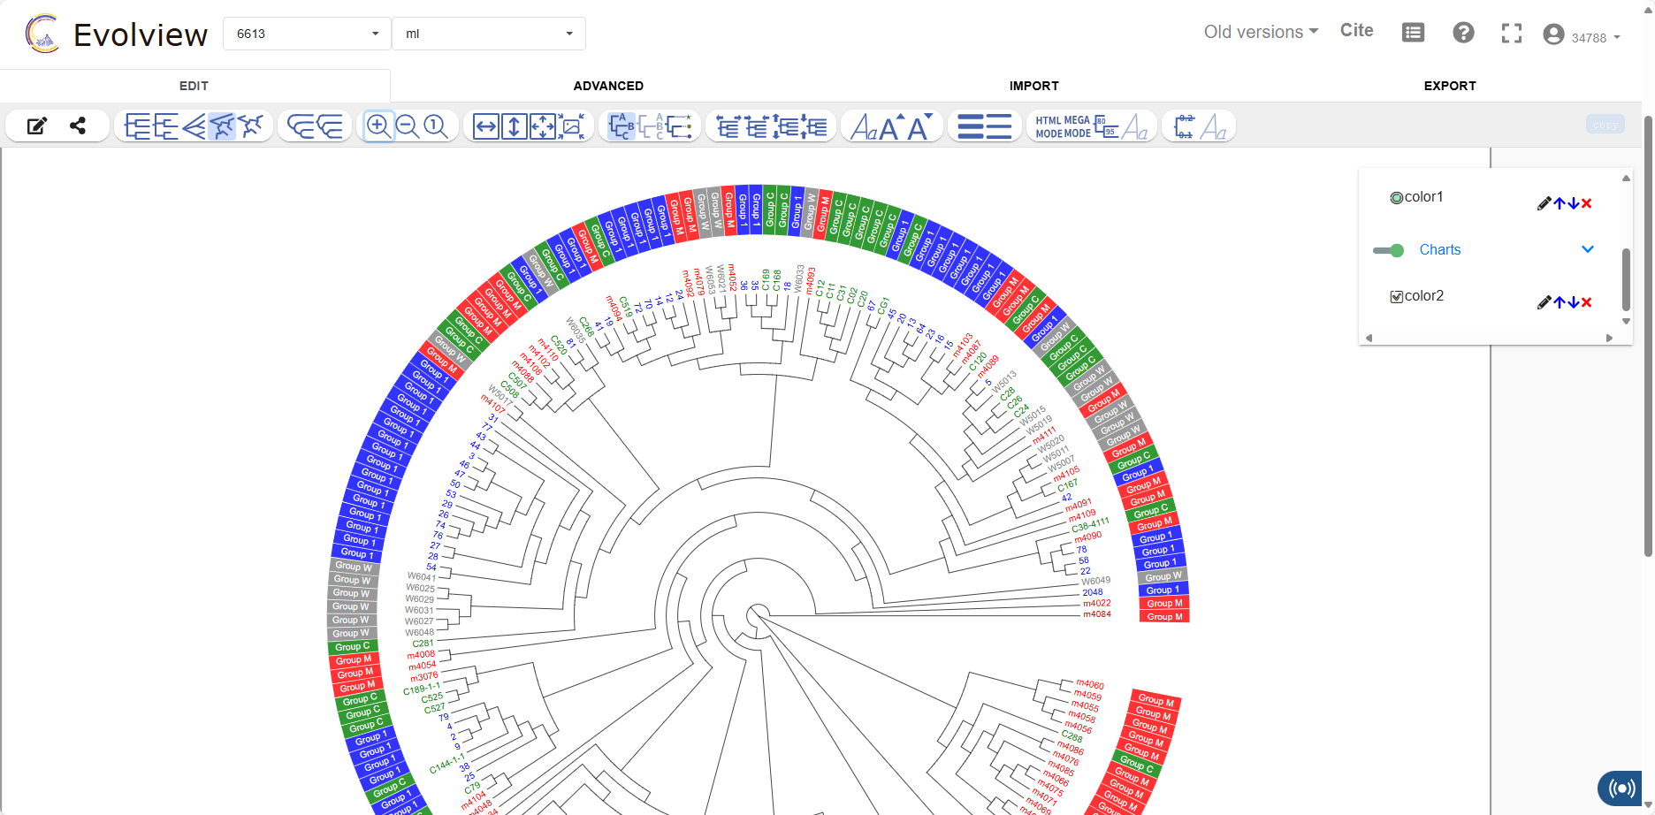Click the increase vertical spacing icon

(786, 126)
